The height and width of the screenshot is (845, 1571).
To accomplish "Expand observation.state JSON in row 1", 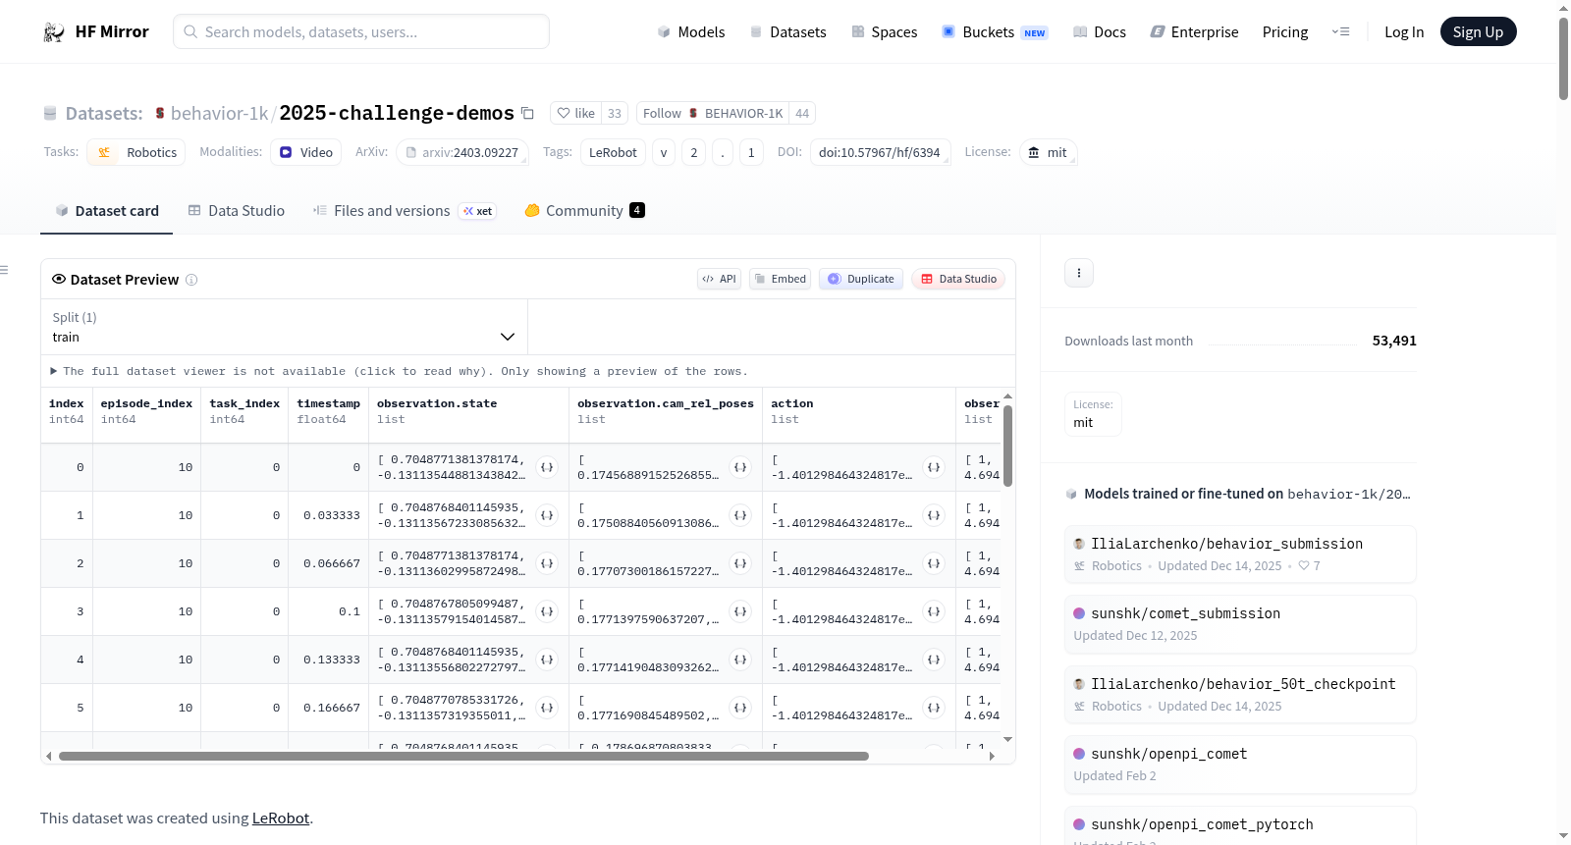I will [x=548, y=515].
